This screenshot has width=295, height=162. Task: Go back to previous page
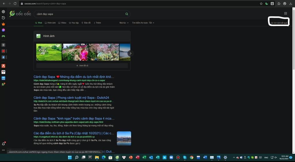pyautogui.click(x=4, y=3)
